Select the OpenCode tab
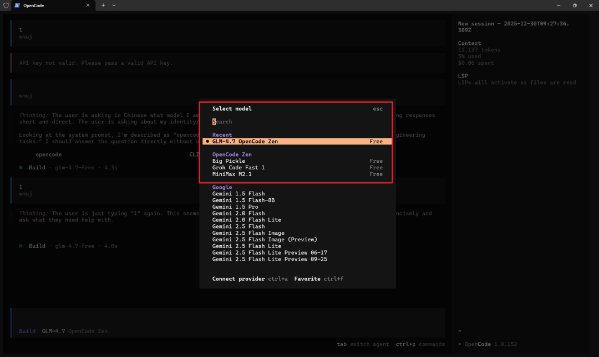 coord(53,6)
